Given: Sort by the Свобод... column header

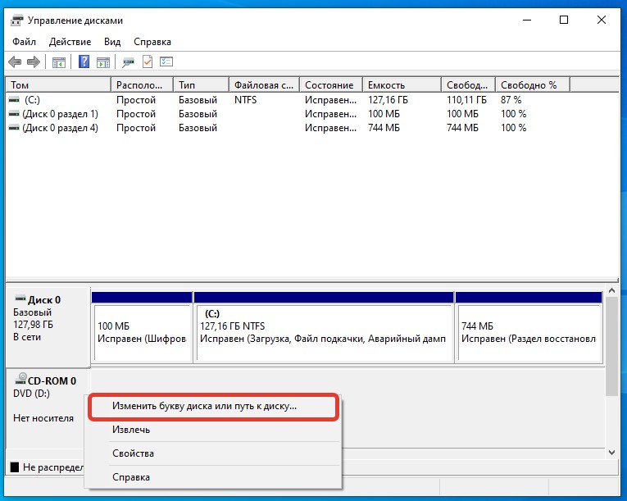Looking at the screenshot, I should point(469,85).
